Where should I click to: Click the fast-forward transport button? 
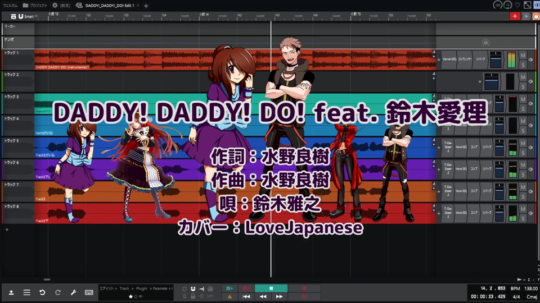(x=280, y=296)
